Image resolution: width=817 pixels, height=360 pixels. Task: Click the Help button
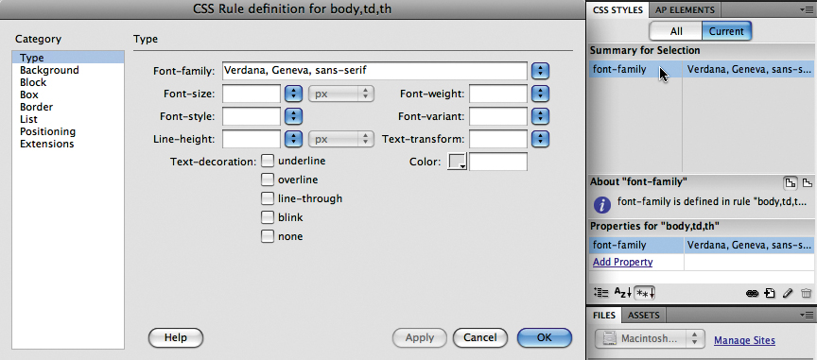176,337
